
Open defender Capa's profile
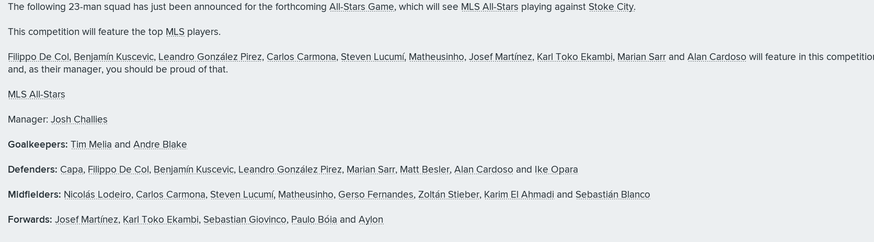pyautogui.click(x=72, y=170)
